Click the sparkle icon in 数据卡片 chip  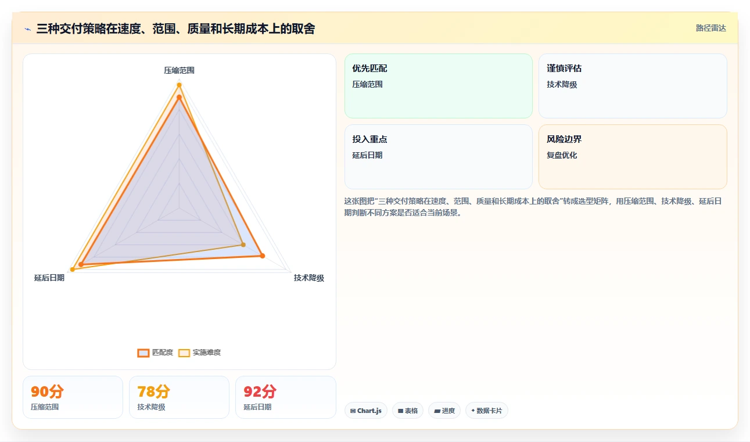click(x=473, y=411)
